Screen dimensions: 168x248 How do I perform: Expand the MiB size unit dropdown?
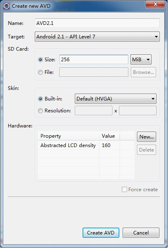pos(141,60)
